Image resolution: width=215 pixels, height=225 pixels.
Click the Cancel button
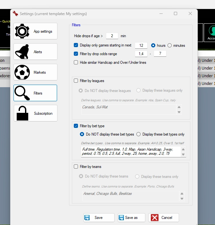click(164, 218)
